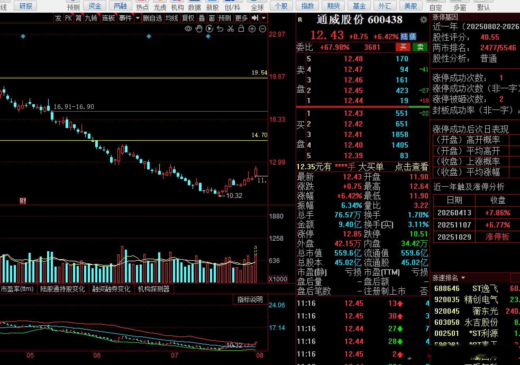
Task: Undo the last chart action with arrow icon
Action: coord(220,29)
